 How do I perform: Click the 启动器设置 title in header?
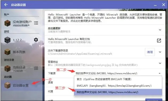point(18,5)
